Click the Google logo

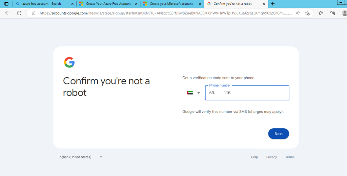click(69, 62)
